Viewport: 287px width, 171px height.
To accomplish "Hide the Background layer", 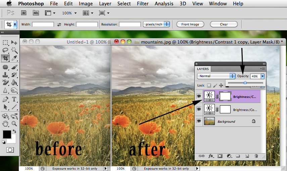I will coord(199,121).
